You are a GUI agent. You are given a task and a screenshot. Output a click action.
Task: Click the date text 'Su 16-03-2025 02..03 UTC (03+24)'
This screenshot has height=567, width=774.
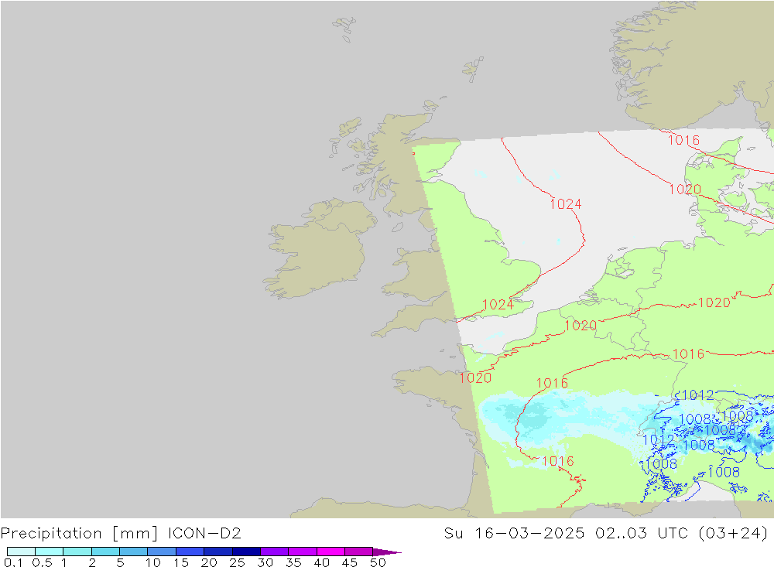[x=606, y=534]
